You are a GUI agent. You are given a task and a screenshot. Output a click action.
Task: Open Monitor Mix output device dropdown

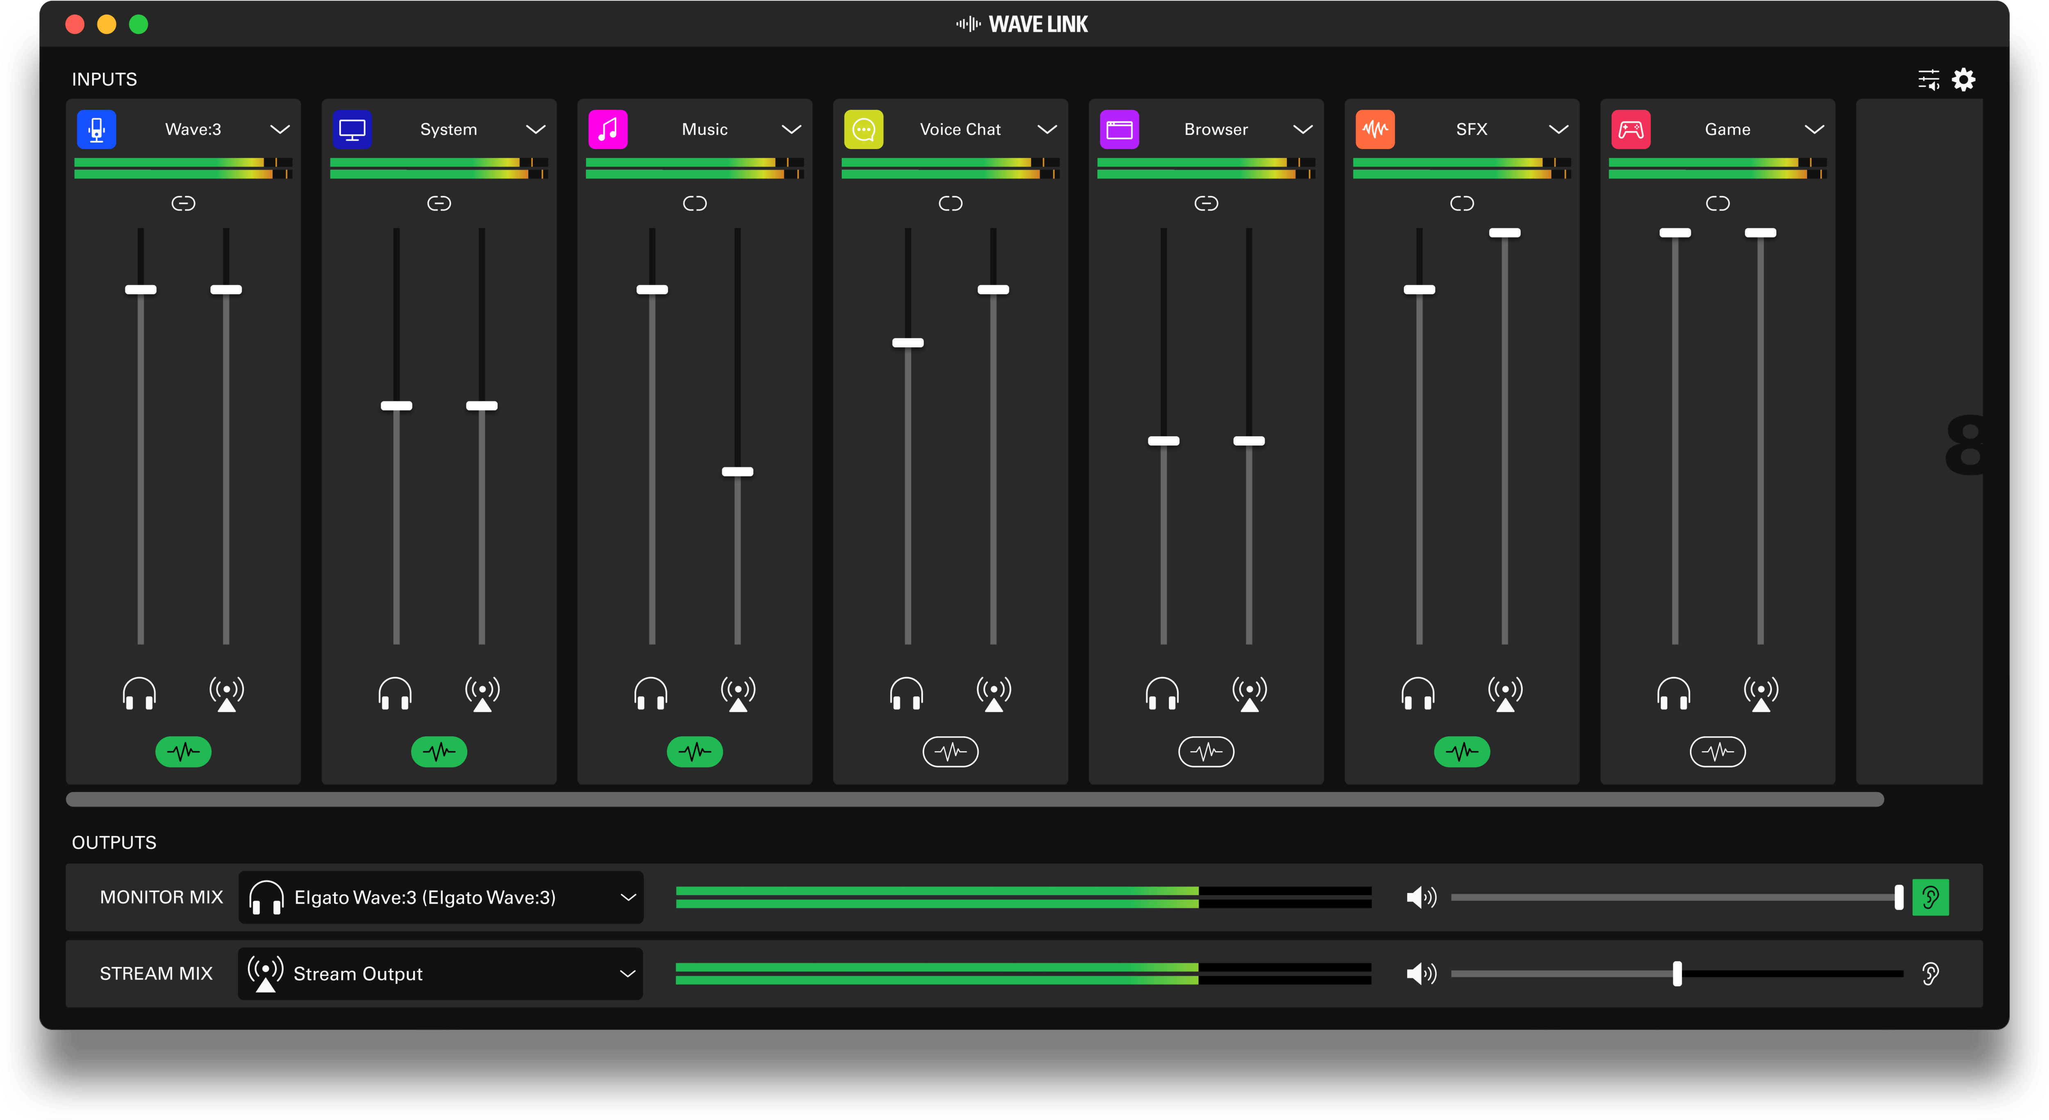441,897
